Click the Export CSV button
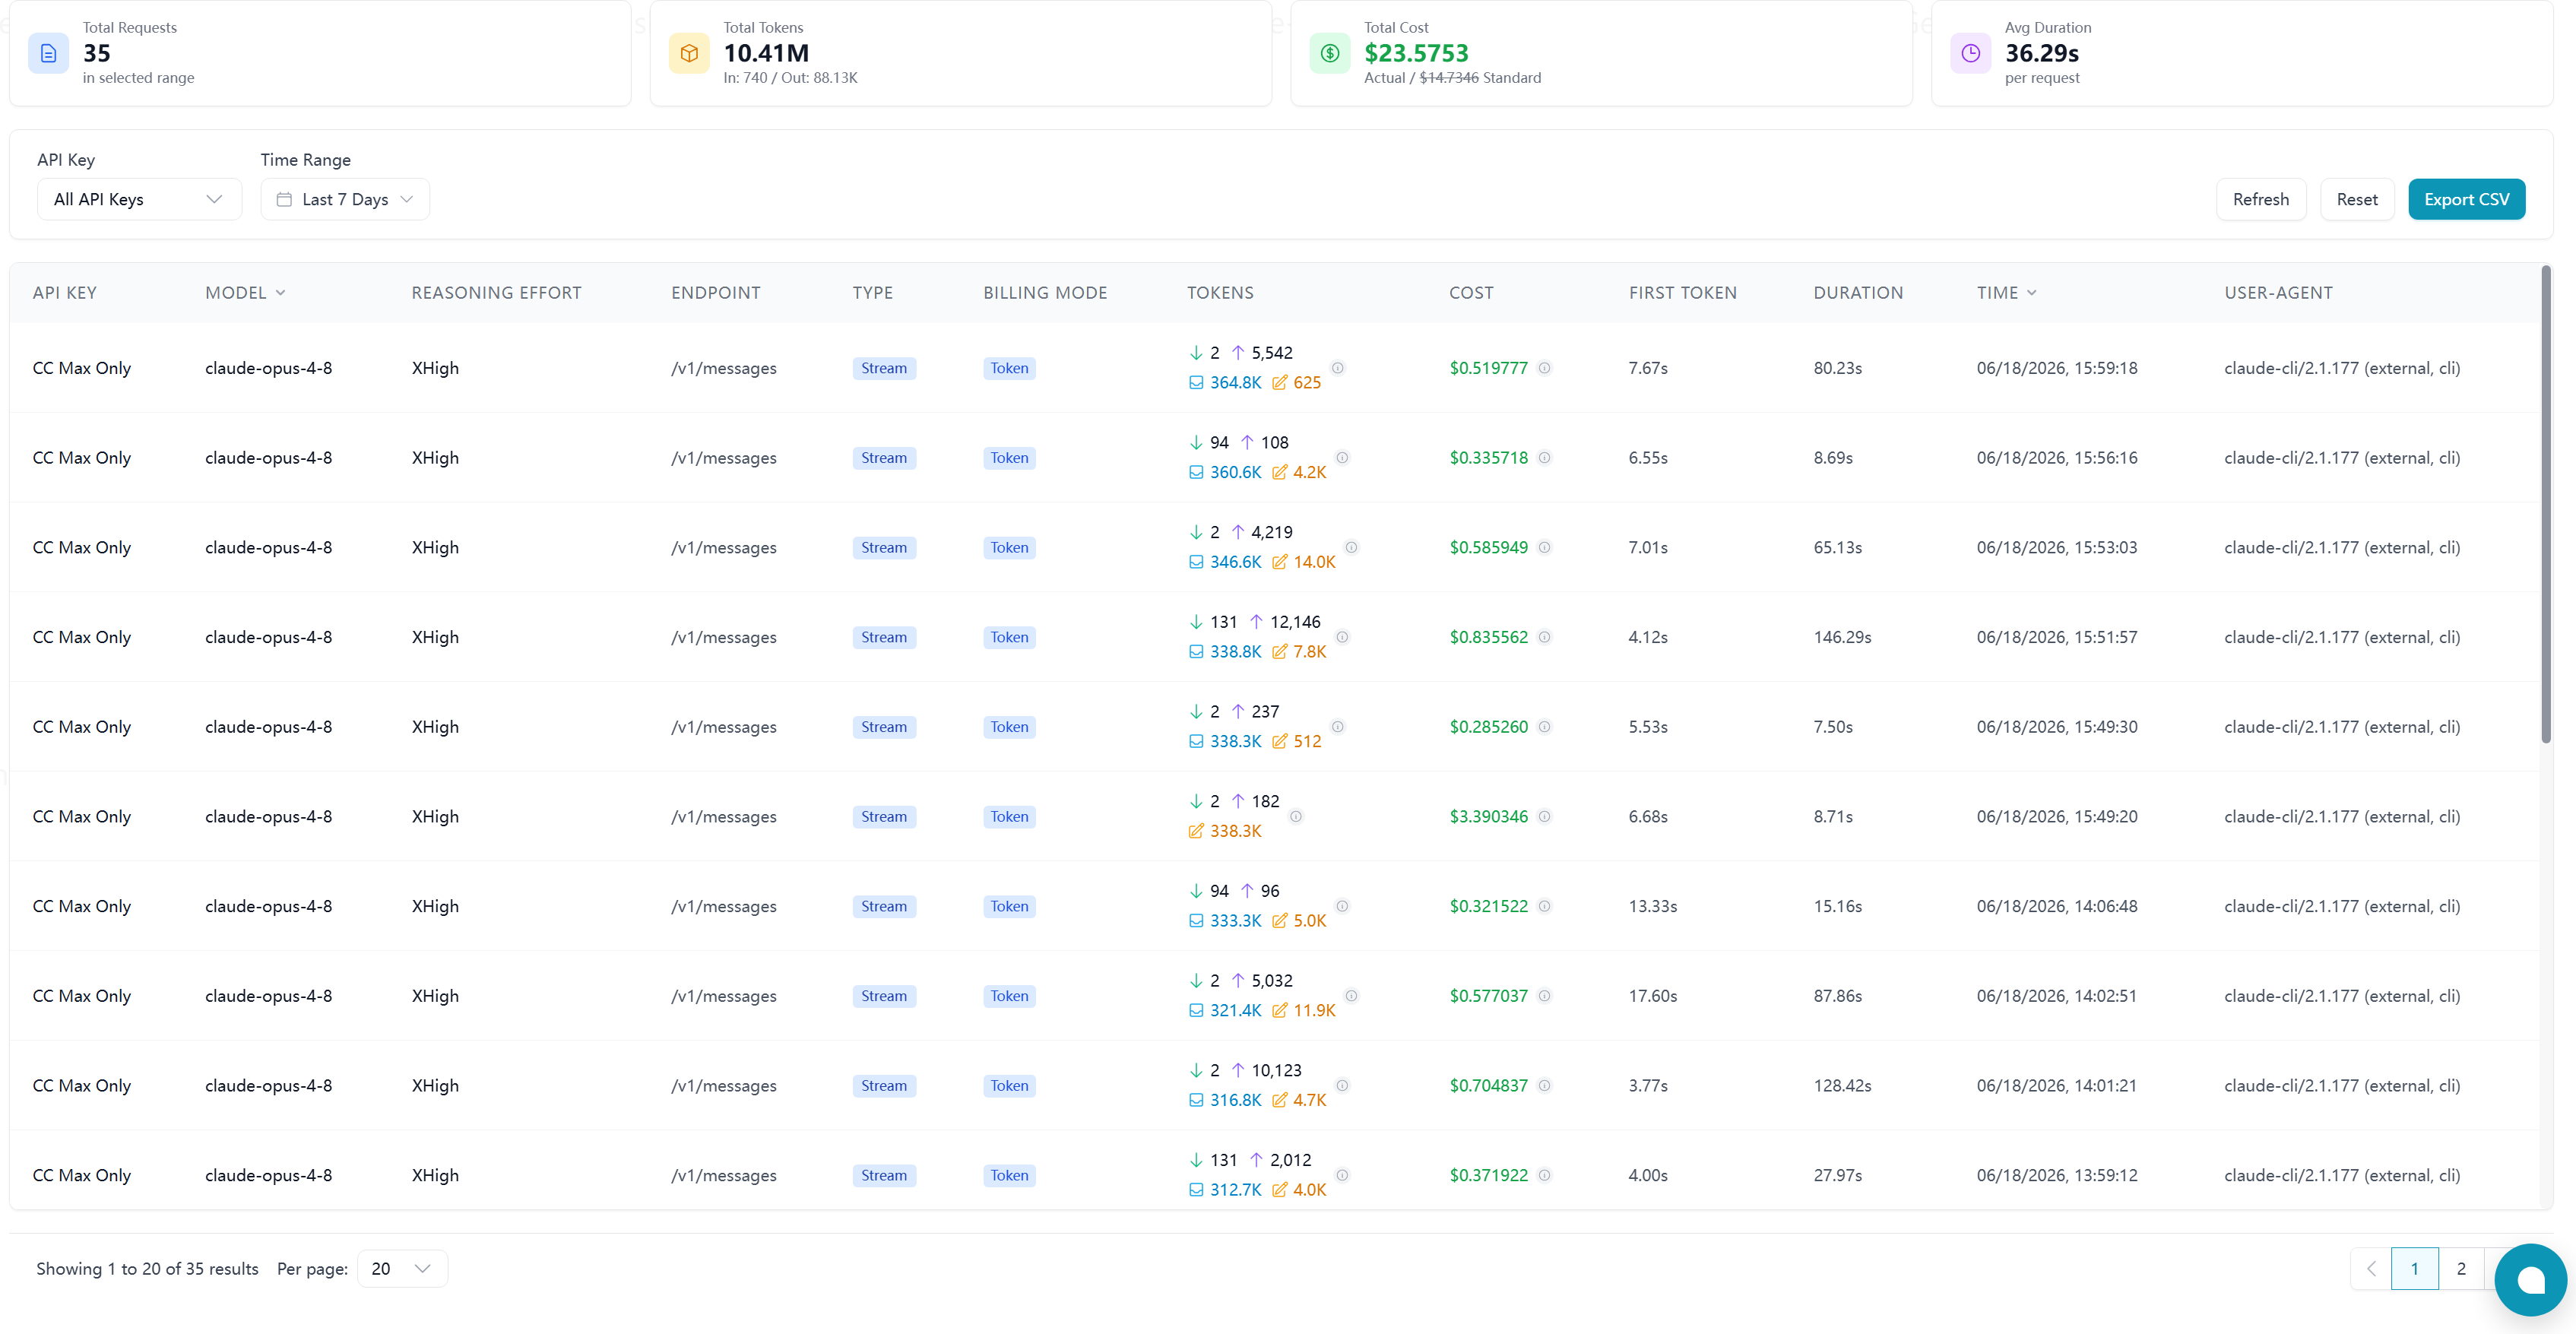Viewport: 2576px width, 1334px height. coord(2466,199)
